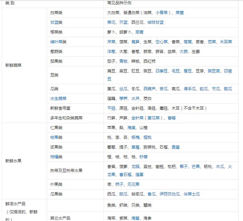Select the 新鲜水果 category cell
The height and width of the screenshot is (221, 243).
24,161
